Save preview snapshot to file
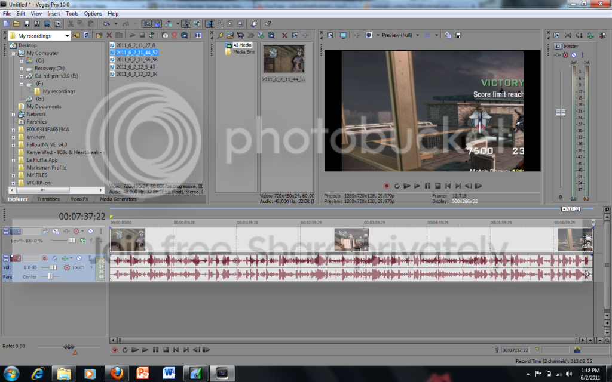Screen dimensions: 612x382 pyautogui.click(x=458, y=35)
